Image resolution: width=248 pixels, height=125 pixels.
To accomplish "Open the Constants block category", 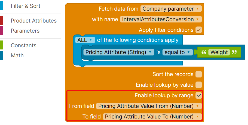I will [x=23, y=45].
